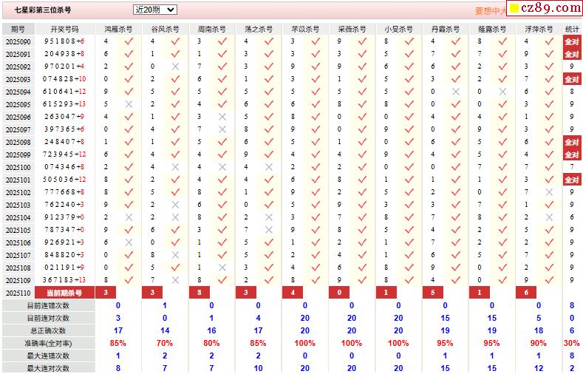
Task: Click gray X for 谷风杀号 in row 2025092
Action: pos(176,67)
